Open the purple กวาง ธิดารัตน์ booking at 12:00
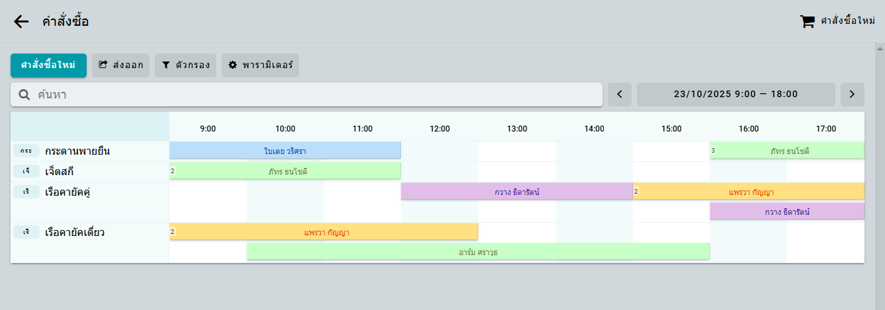Screen dimensions: 885x310 (517, 192)
